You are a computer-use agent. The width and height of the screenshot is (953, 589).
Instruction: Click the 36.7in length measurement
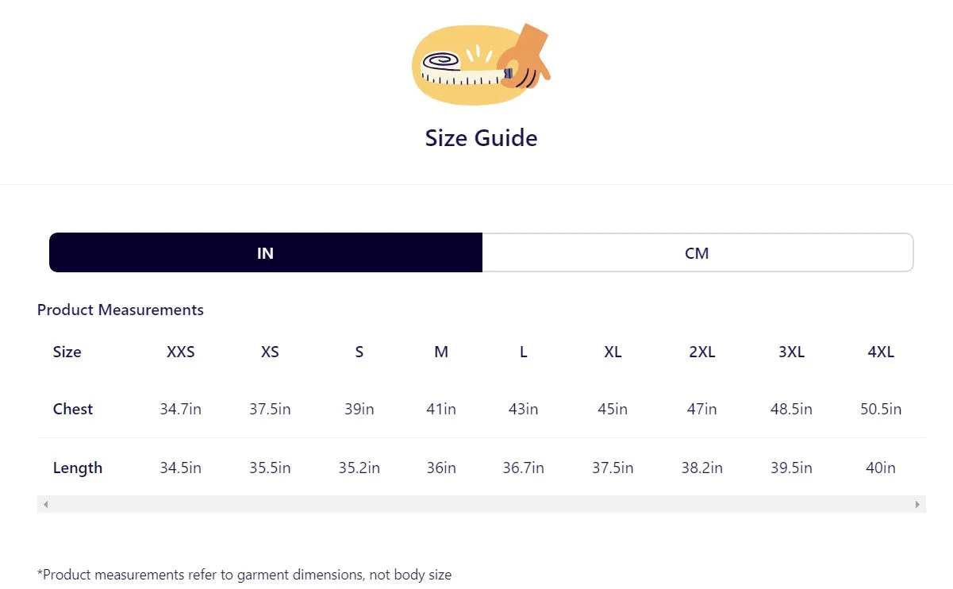pos(524,468)
